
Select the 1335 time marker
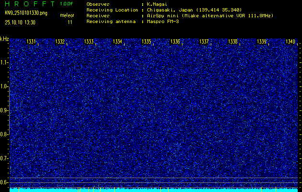click(146, 42)
